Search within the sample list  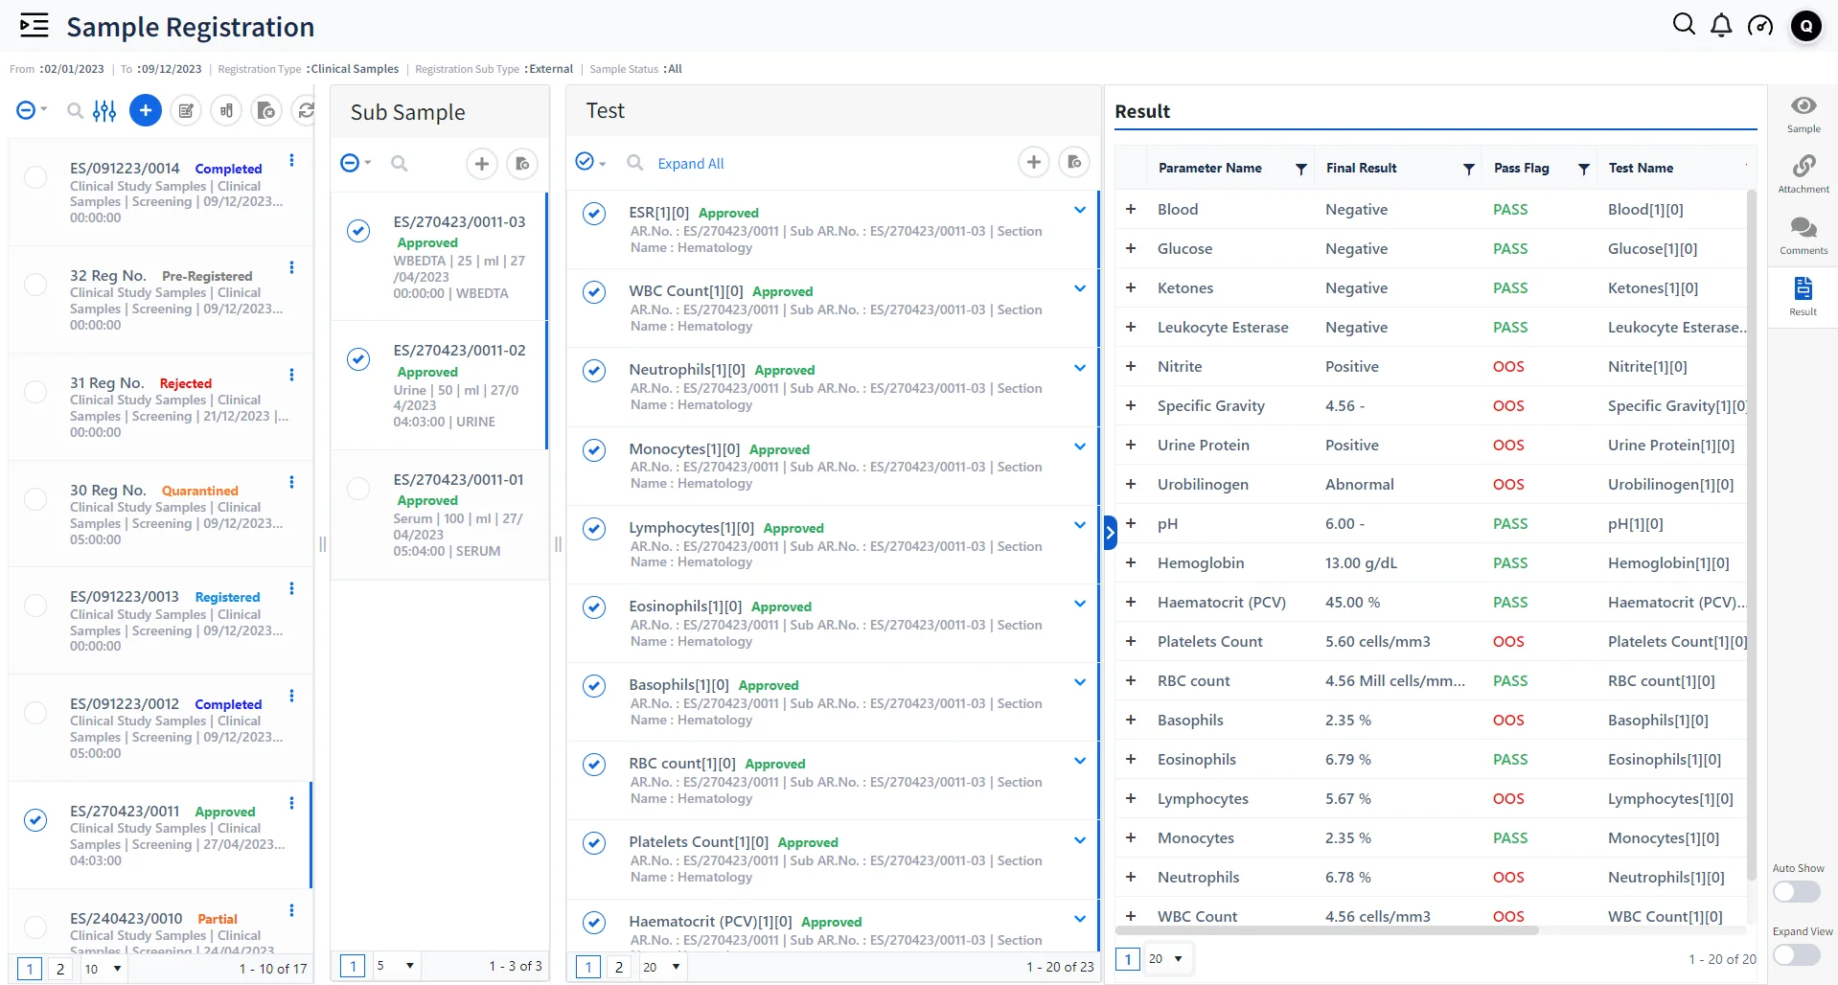(75, 111)
